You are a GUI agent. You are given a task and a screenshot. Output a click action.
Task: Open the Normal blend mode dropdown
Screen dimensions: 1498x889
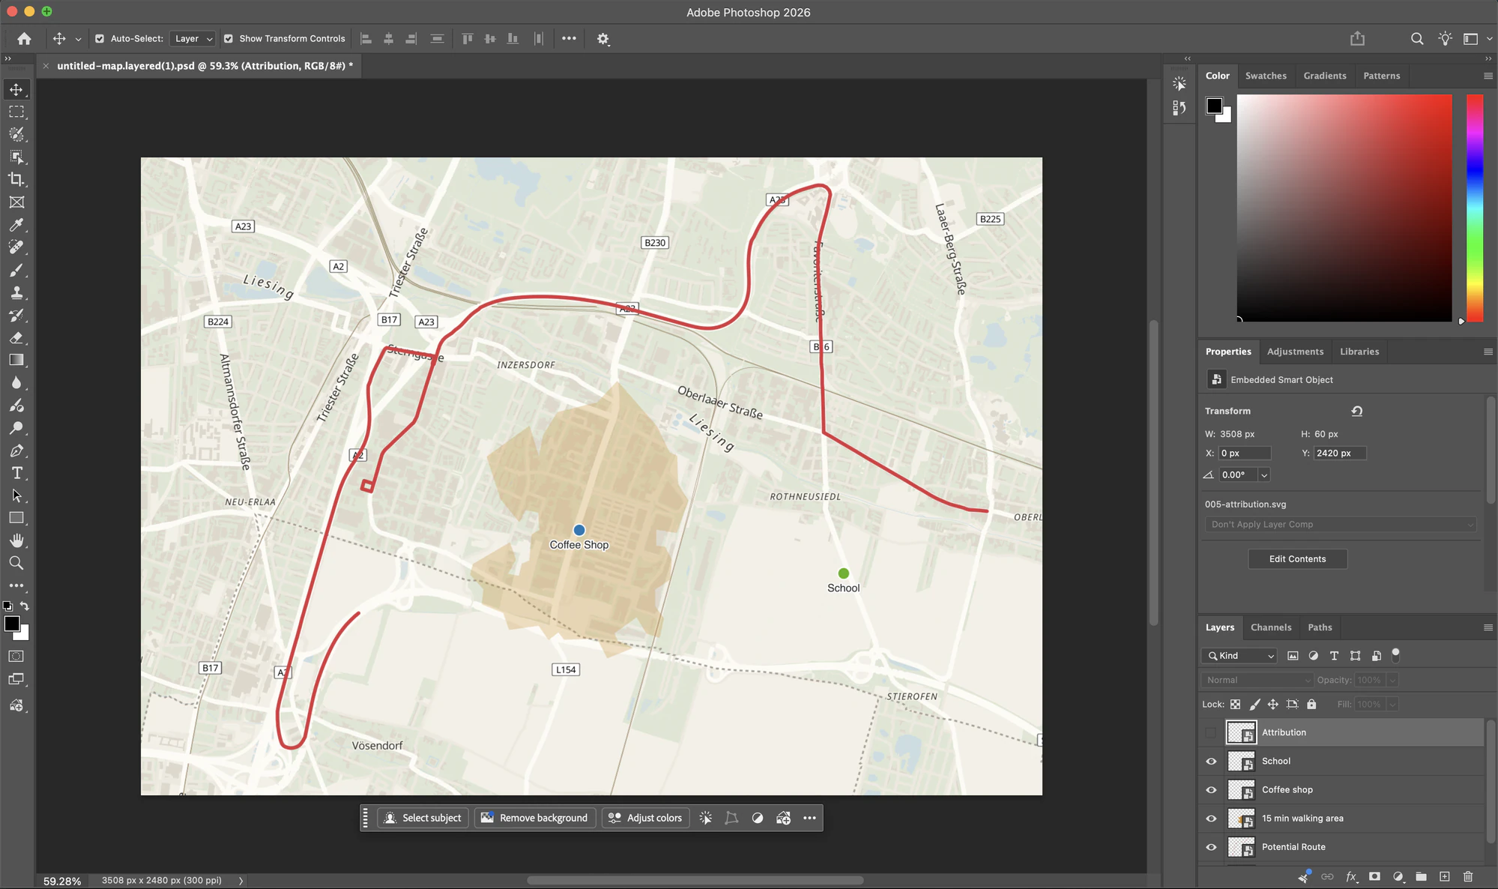(x=1257, y=680)
